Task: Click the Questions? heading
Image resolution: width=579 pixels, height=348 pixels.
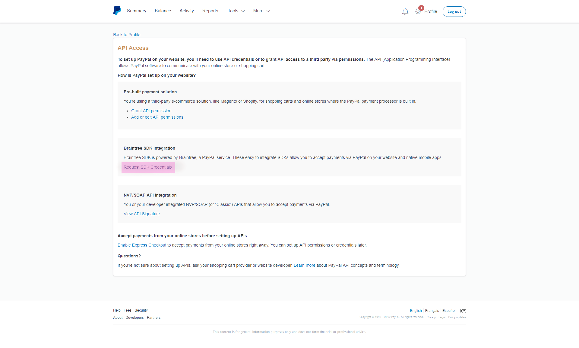Action: tap(129, 256)
